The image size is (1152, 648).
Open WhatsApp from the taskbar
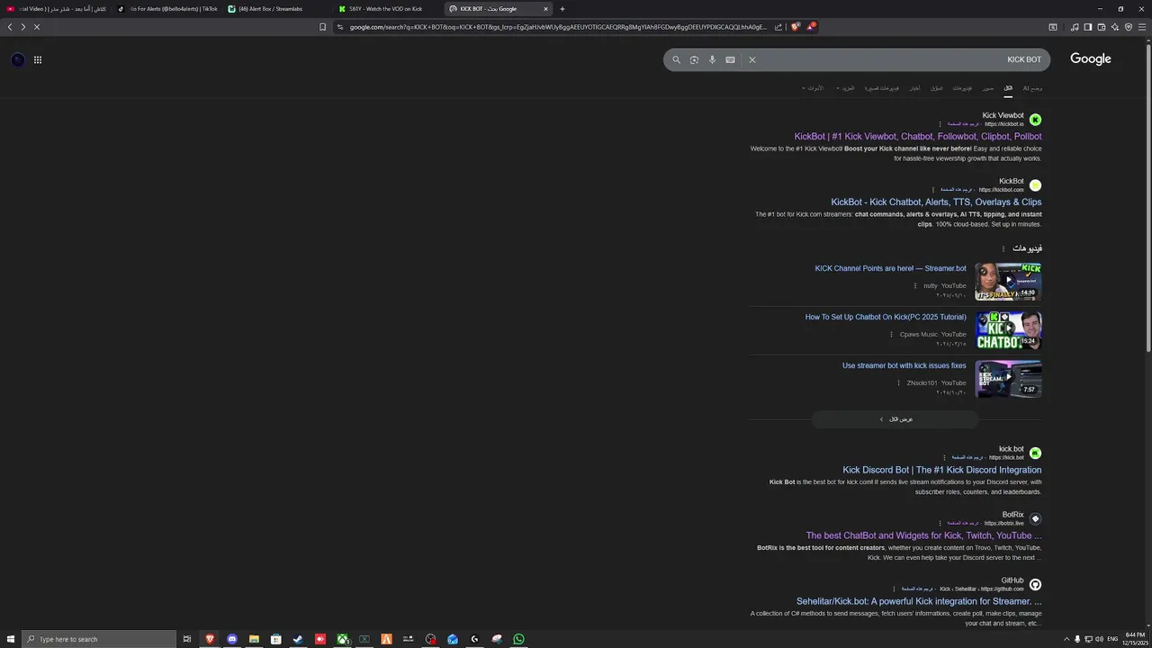pos(519,639)
